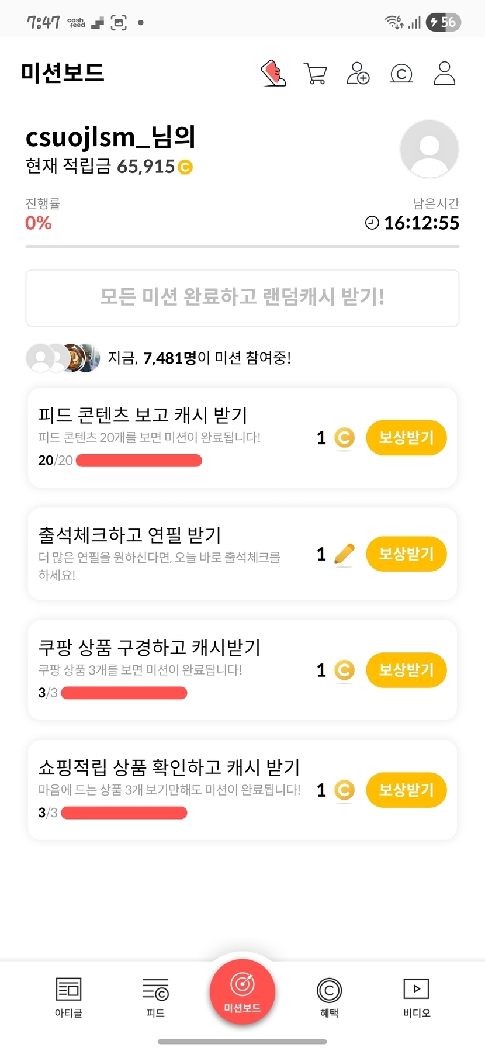
Task: Tap the pencil reward icon
Action: 344,554
